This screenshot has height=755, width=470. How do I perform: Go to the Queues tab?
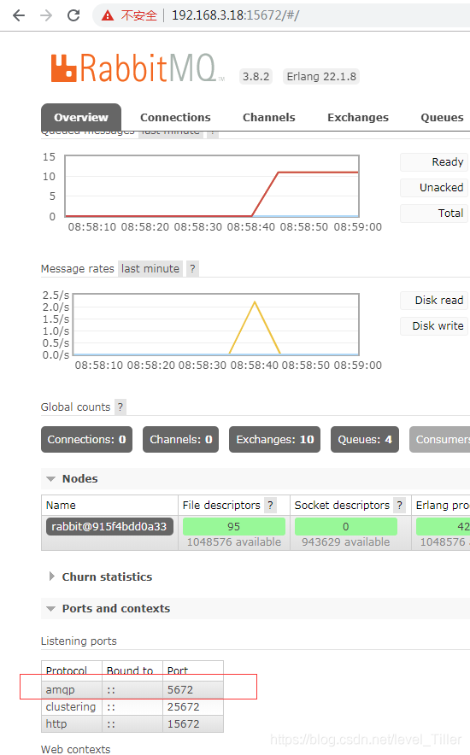coord(442,118)
